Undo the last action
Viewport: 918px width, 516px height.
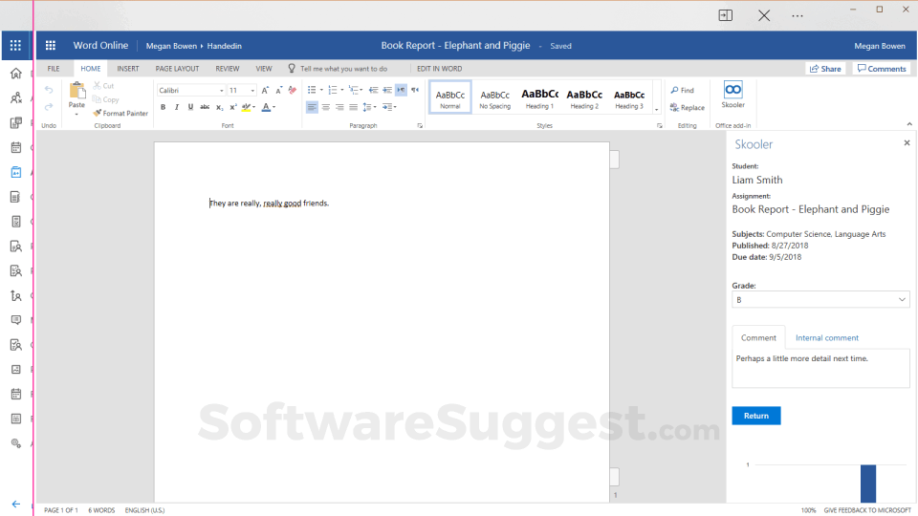(49, 90)
